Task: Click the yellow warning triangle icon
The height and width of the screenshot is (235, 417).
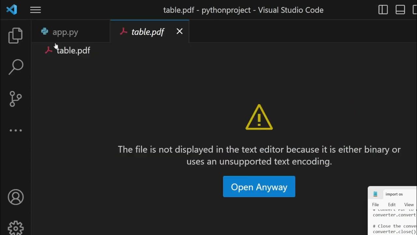Action: [x=259, y=118]
